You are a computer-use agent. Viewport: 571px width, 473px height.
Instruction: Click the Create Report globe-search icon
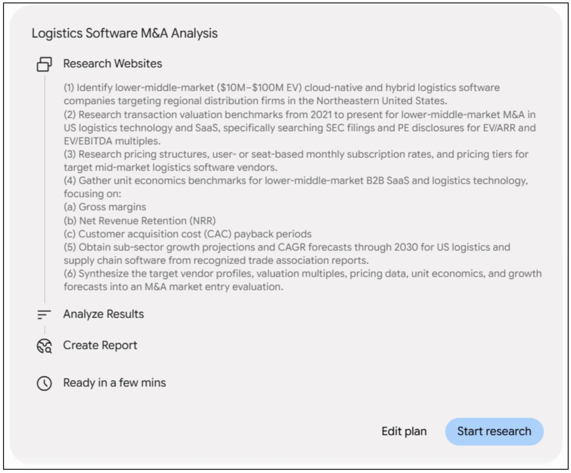click(x=44, y=346)
